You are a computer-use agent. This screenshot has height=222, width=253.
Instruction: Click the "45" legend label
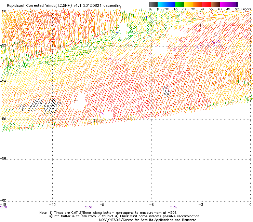tap(228, 9)
